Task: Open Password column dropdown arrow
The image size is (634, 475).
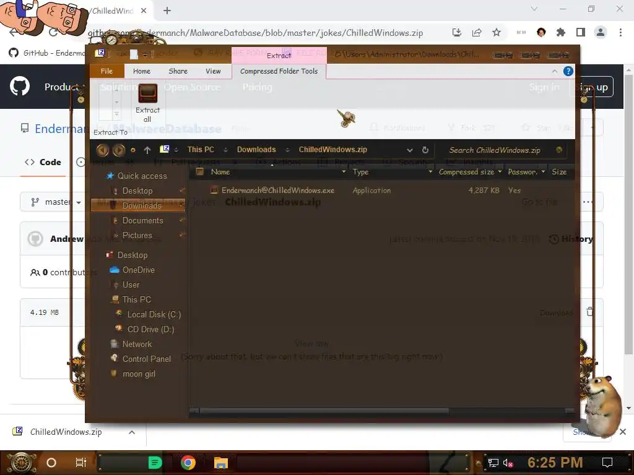Action: [x=543, y=172]
